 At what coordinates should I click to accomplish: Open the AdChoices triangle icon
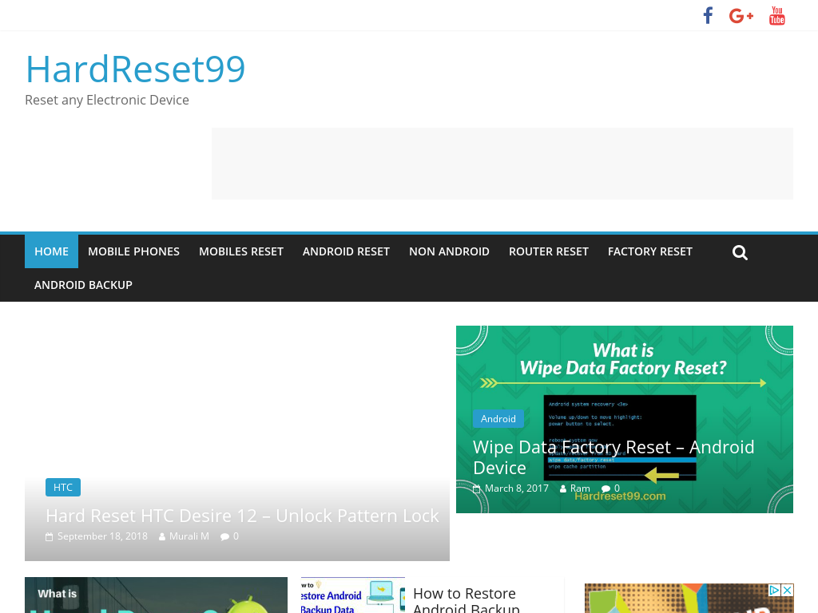(775, 590)
